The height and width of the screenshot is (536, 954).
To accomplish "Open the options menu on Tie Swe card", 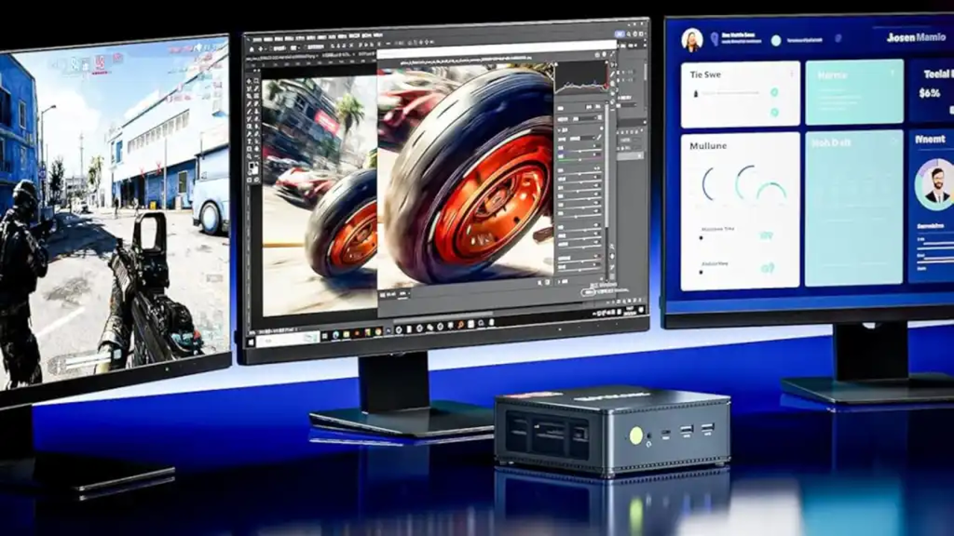I will [x=790, y=74].
